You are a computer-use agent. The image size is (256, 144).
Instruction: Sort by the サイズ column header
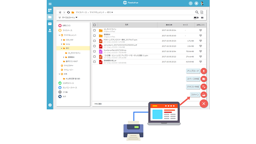pos(185,25)
